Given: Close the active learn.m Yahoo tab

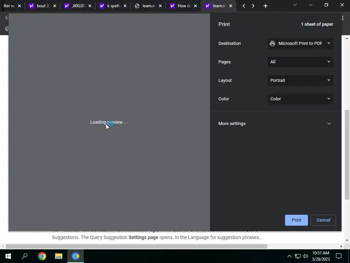Looking at the screenshot, I should click(231, 6).
